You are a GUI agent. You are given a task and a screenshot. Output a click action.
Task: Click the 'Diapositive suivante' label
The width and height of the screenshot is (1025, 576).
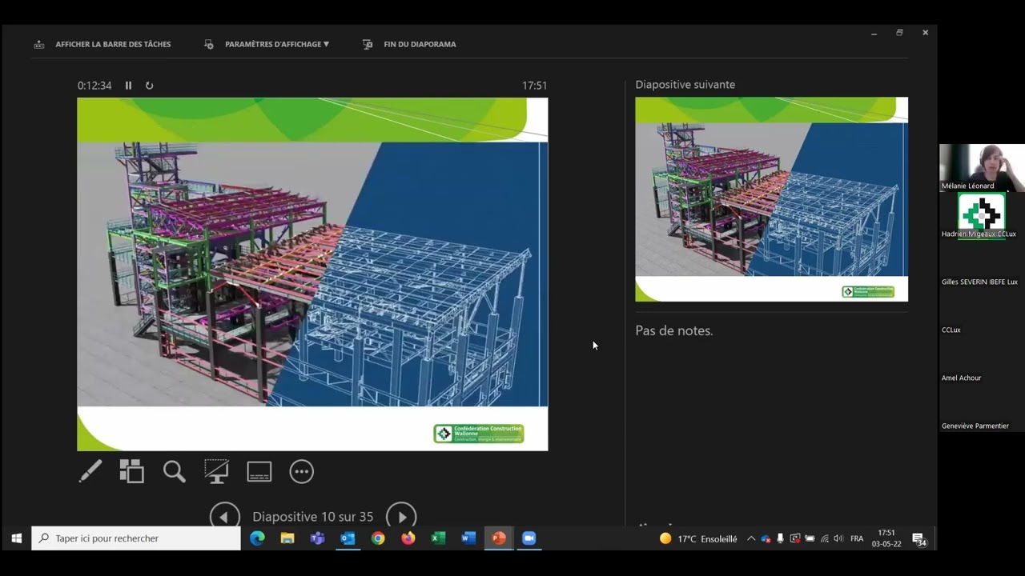point(685,84)
